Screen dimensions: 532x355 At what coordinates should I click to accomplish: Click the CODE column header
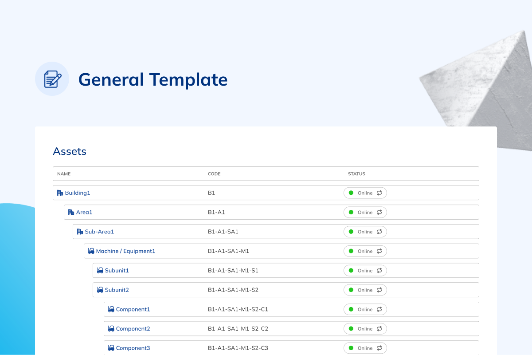click(x=214, y=174)
